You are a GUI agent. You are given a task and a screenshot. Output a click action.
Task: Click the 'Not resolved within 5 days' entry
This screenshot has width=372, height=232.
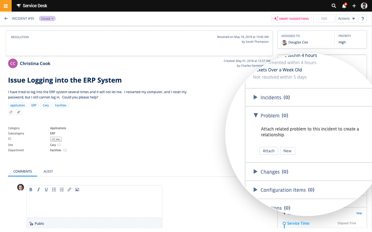(280, 77)
